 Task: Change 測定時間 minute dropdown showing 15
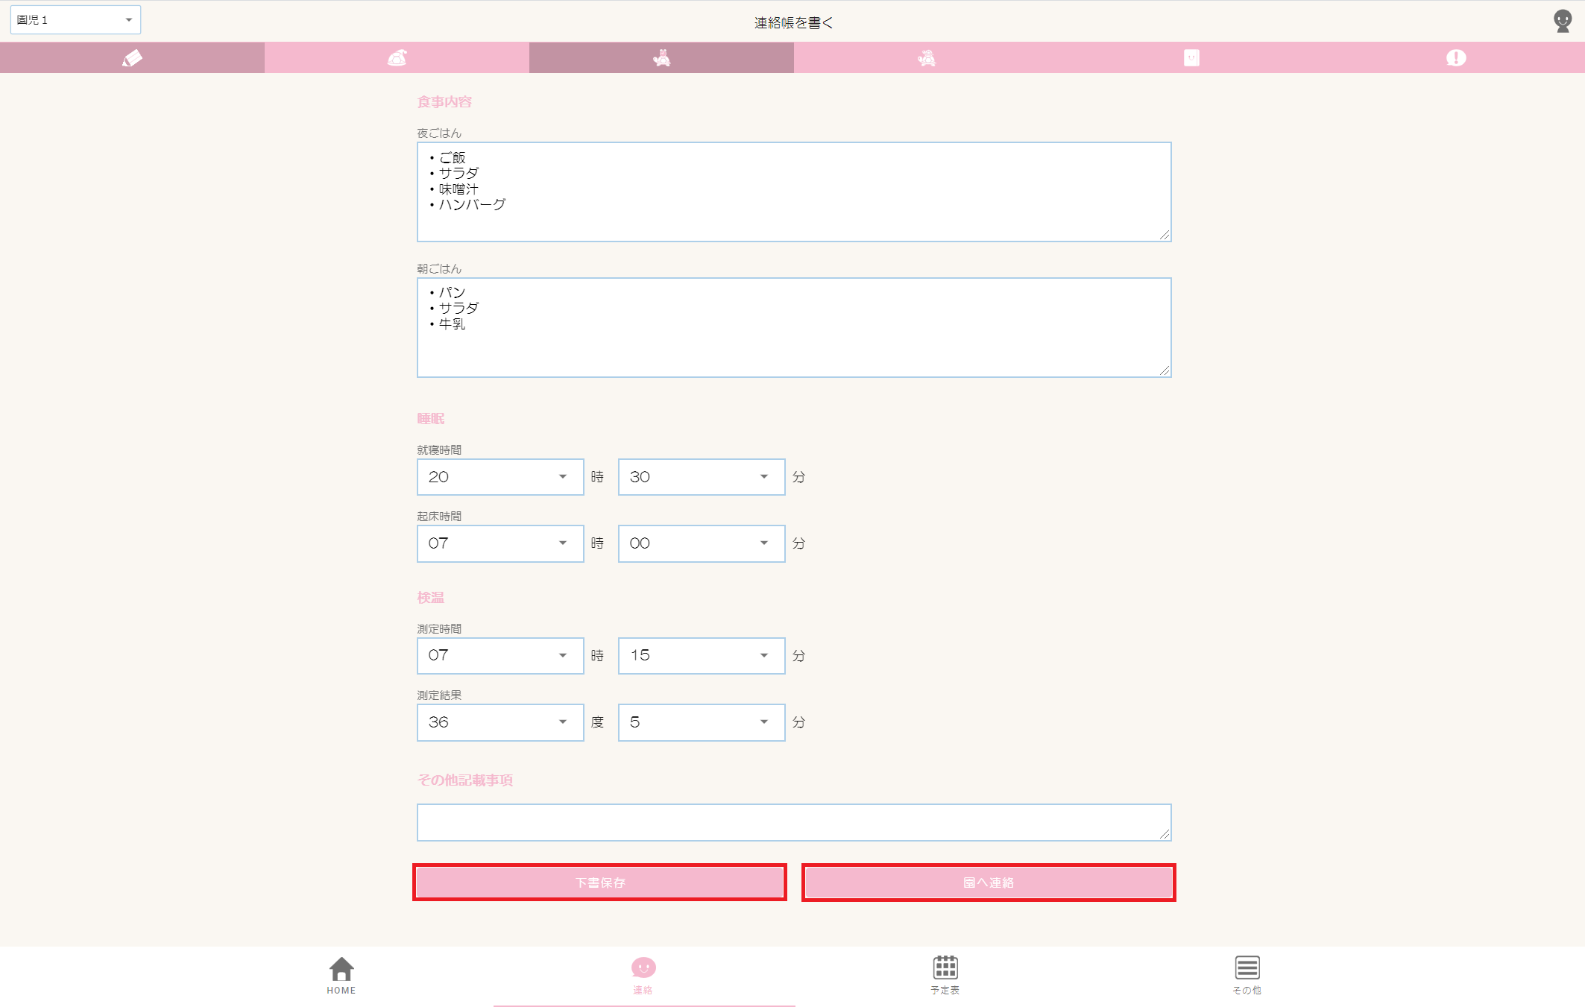pos(701,655)
